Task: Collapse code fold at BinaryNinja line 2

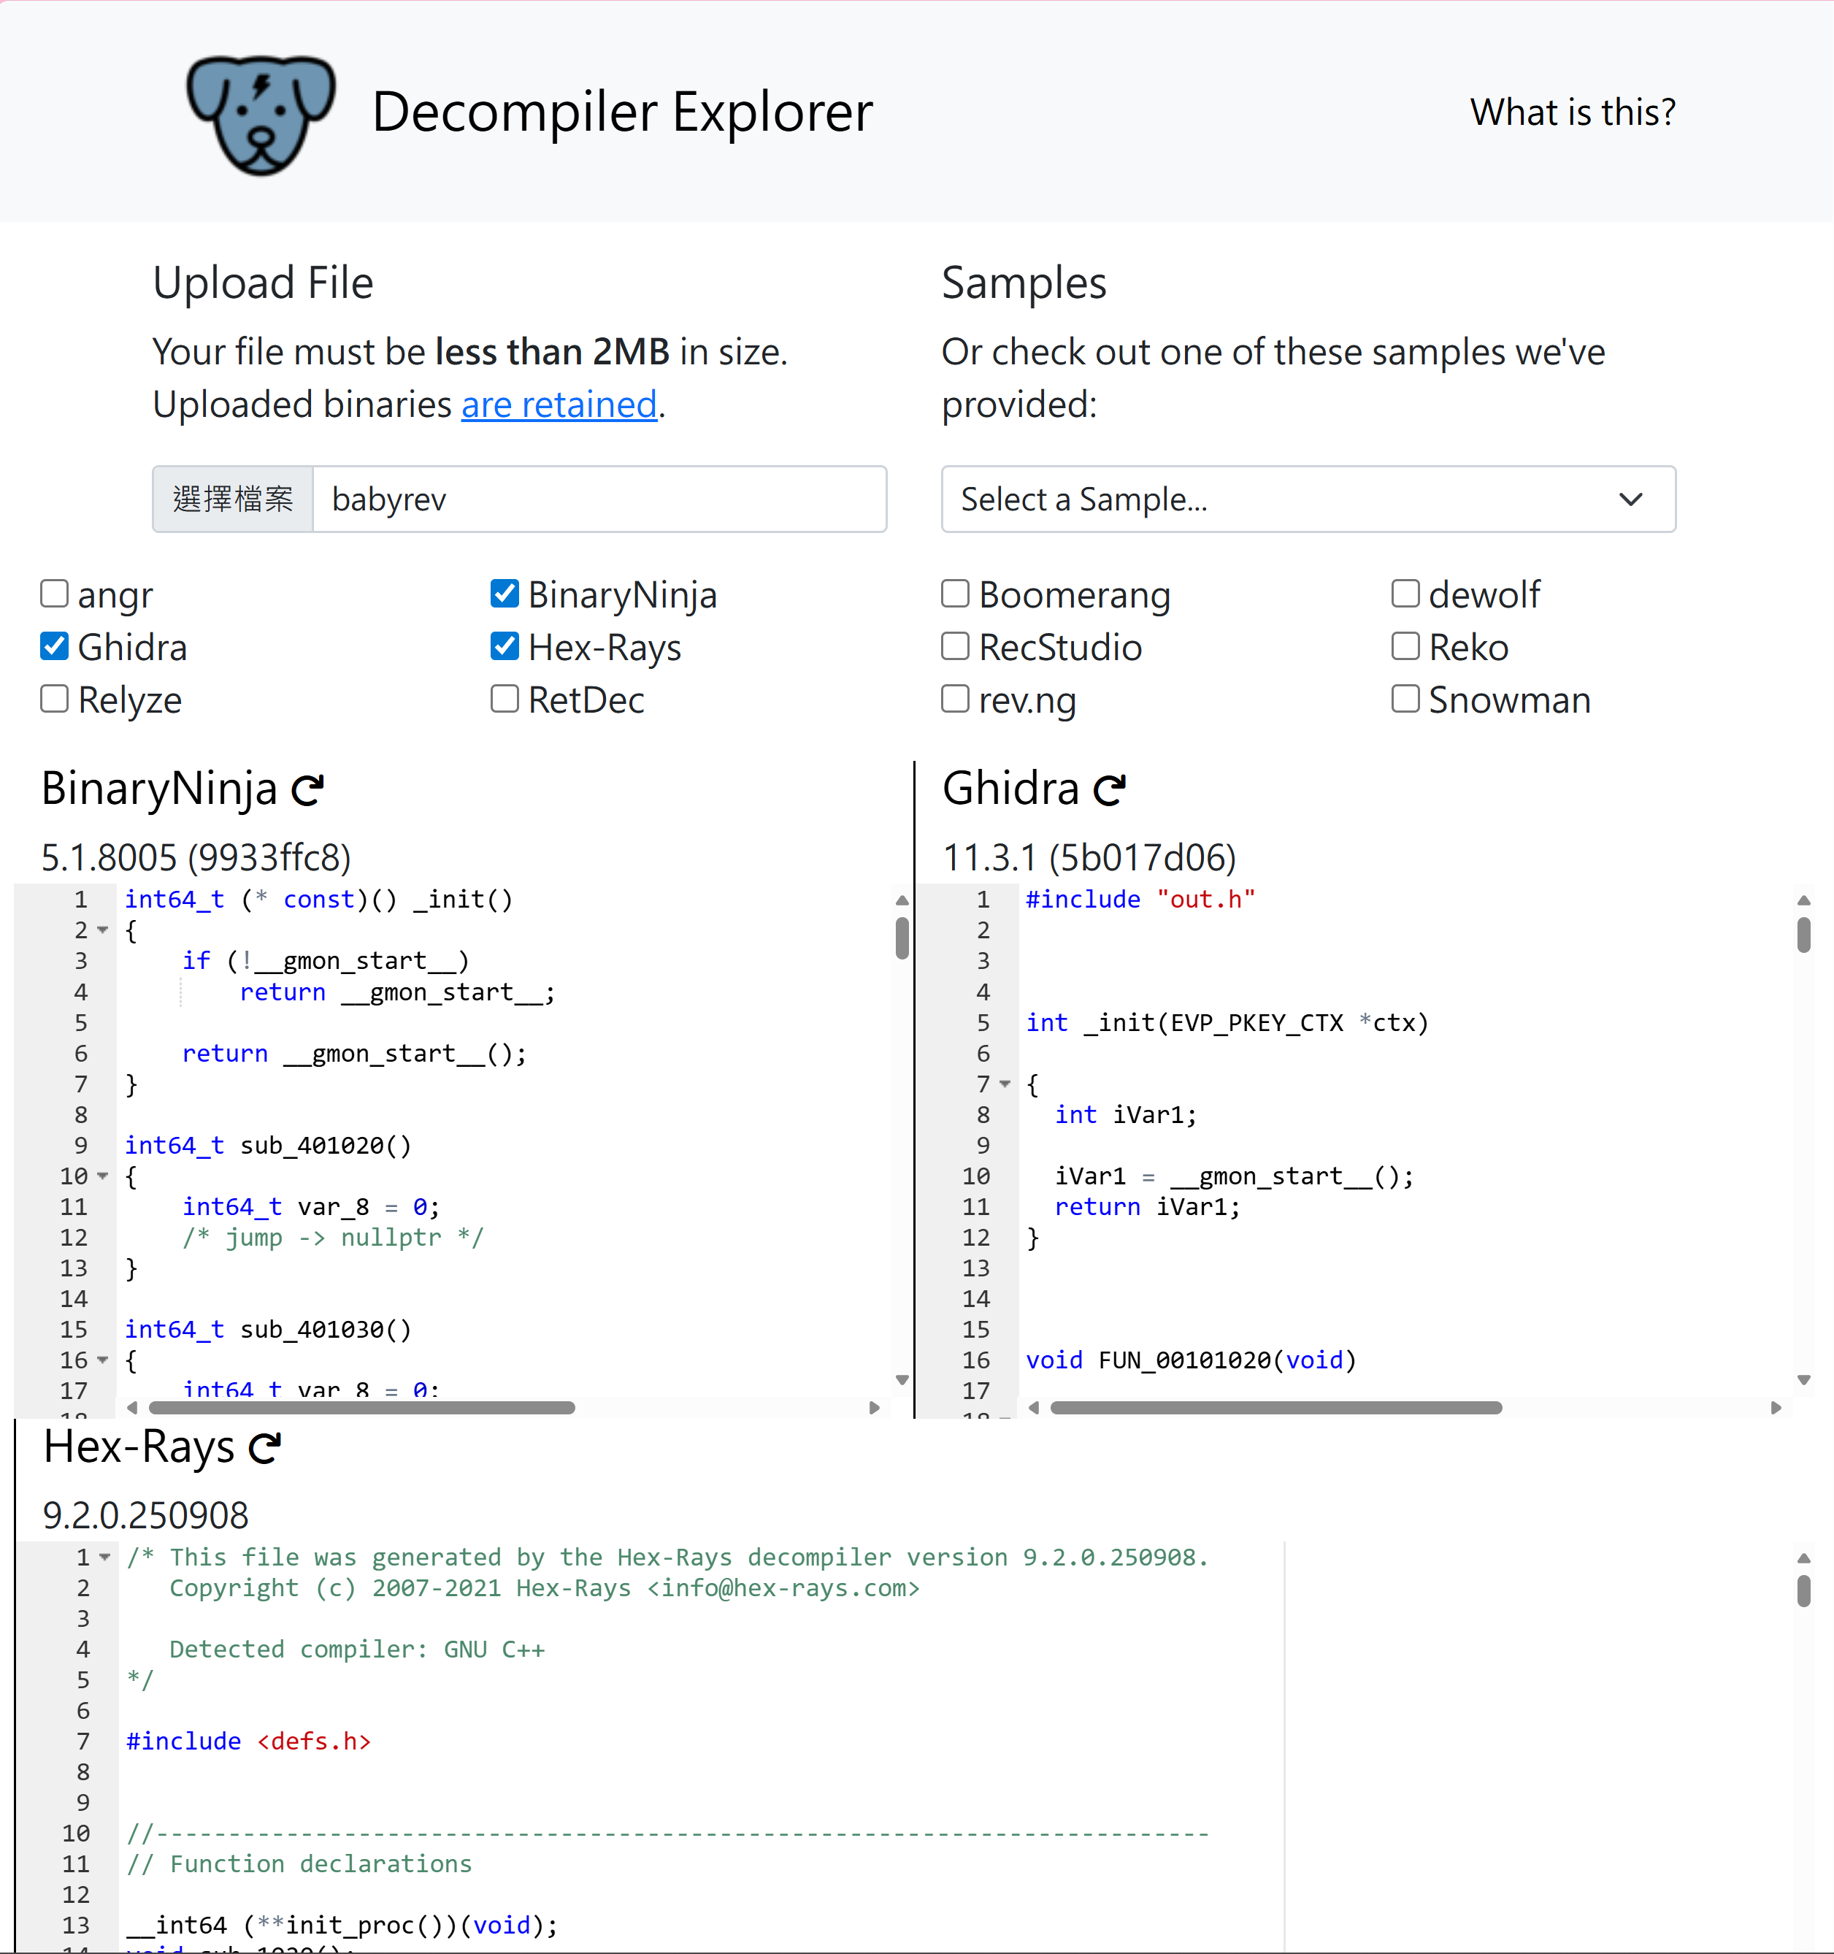Action: coord(102,930)
